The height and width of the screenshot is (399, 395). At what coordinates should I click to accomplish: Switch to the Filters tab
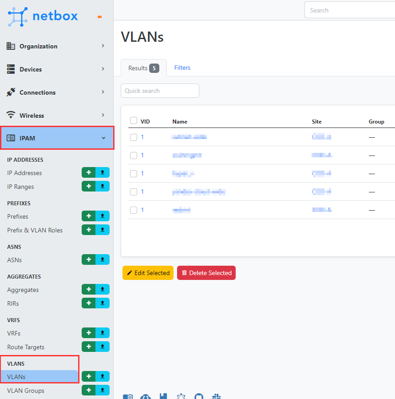(x=182, y=68)
